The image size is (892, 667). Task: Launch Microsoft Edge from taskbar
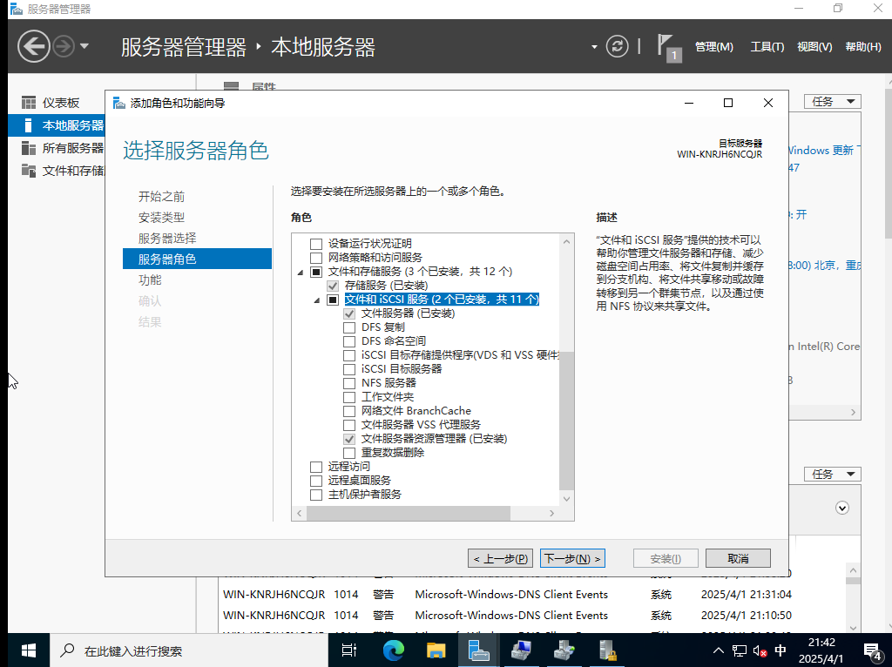pos(393,650)
